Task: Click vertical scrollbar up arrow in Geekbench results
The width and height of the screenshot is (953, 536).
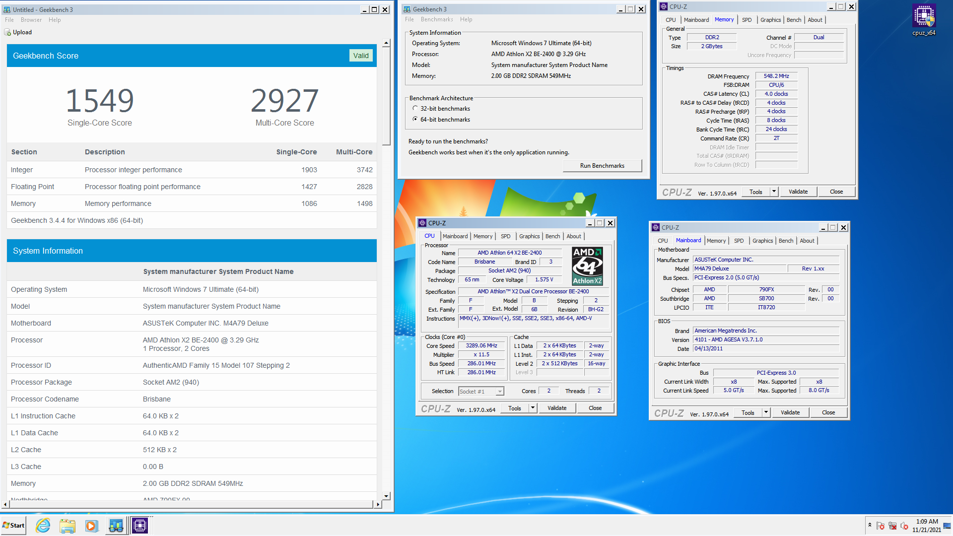Action: (386, 43)
